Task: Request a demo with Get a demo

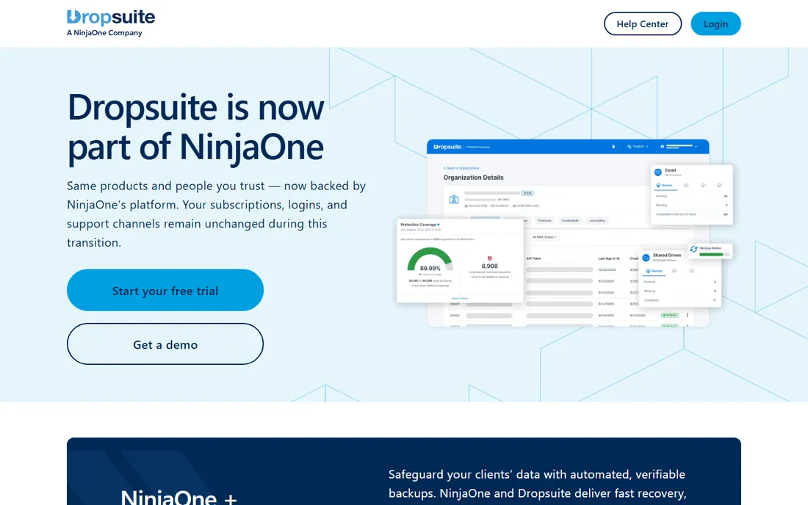Action: point(165,344)
